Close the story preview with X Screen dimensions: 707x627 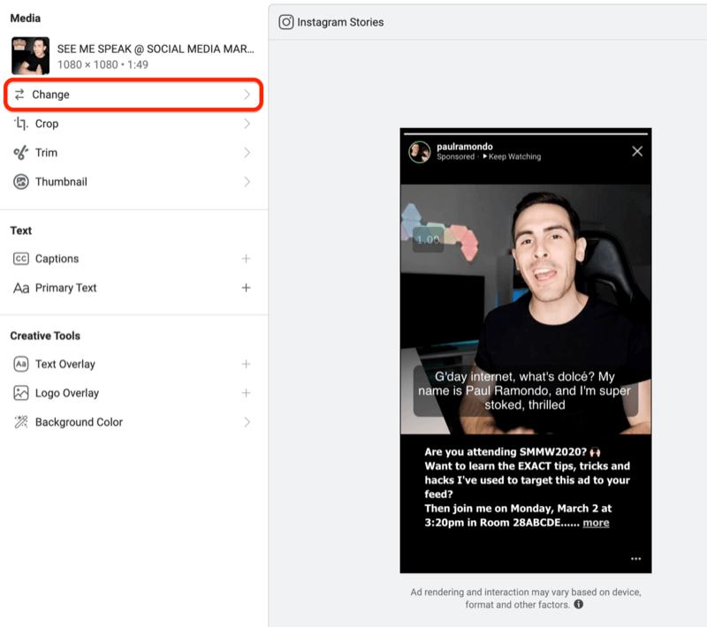click(637, 151)
